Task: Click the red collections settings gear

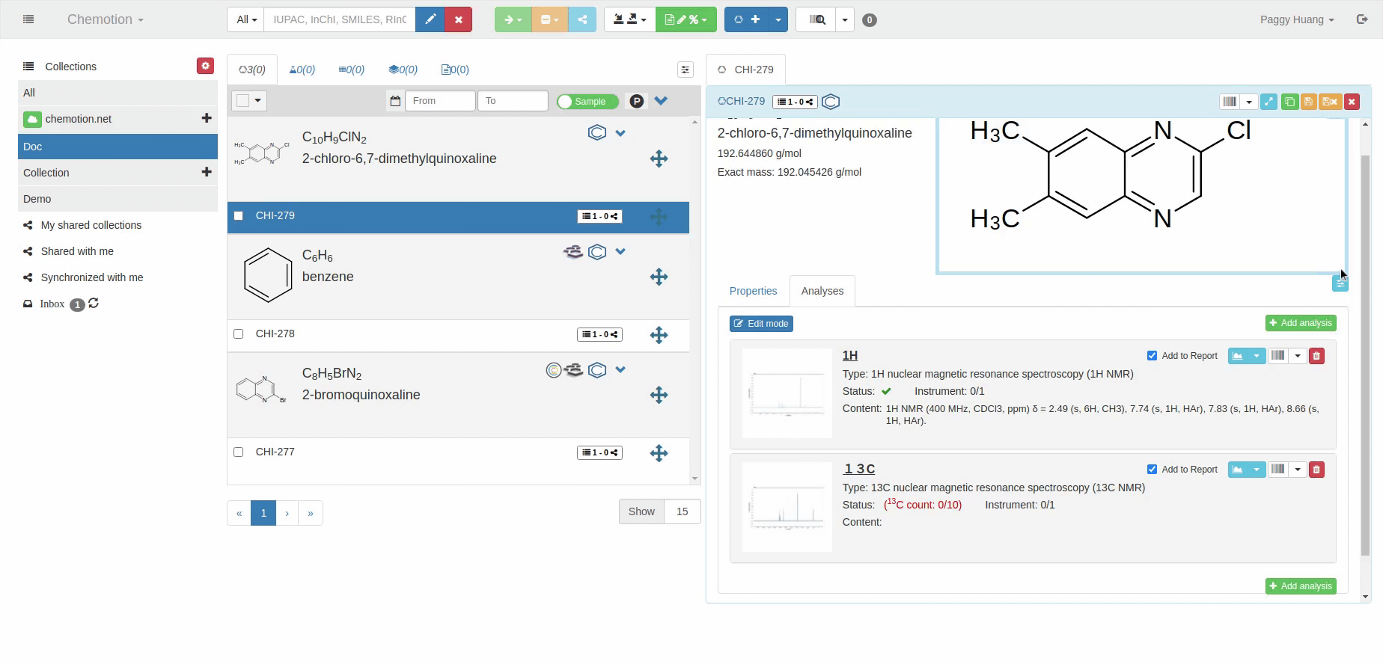Action: point(205,66)
